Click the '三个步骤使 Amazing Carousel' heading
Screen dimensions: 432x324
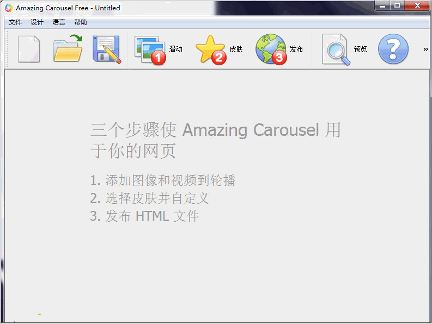coord(215,140)
